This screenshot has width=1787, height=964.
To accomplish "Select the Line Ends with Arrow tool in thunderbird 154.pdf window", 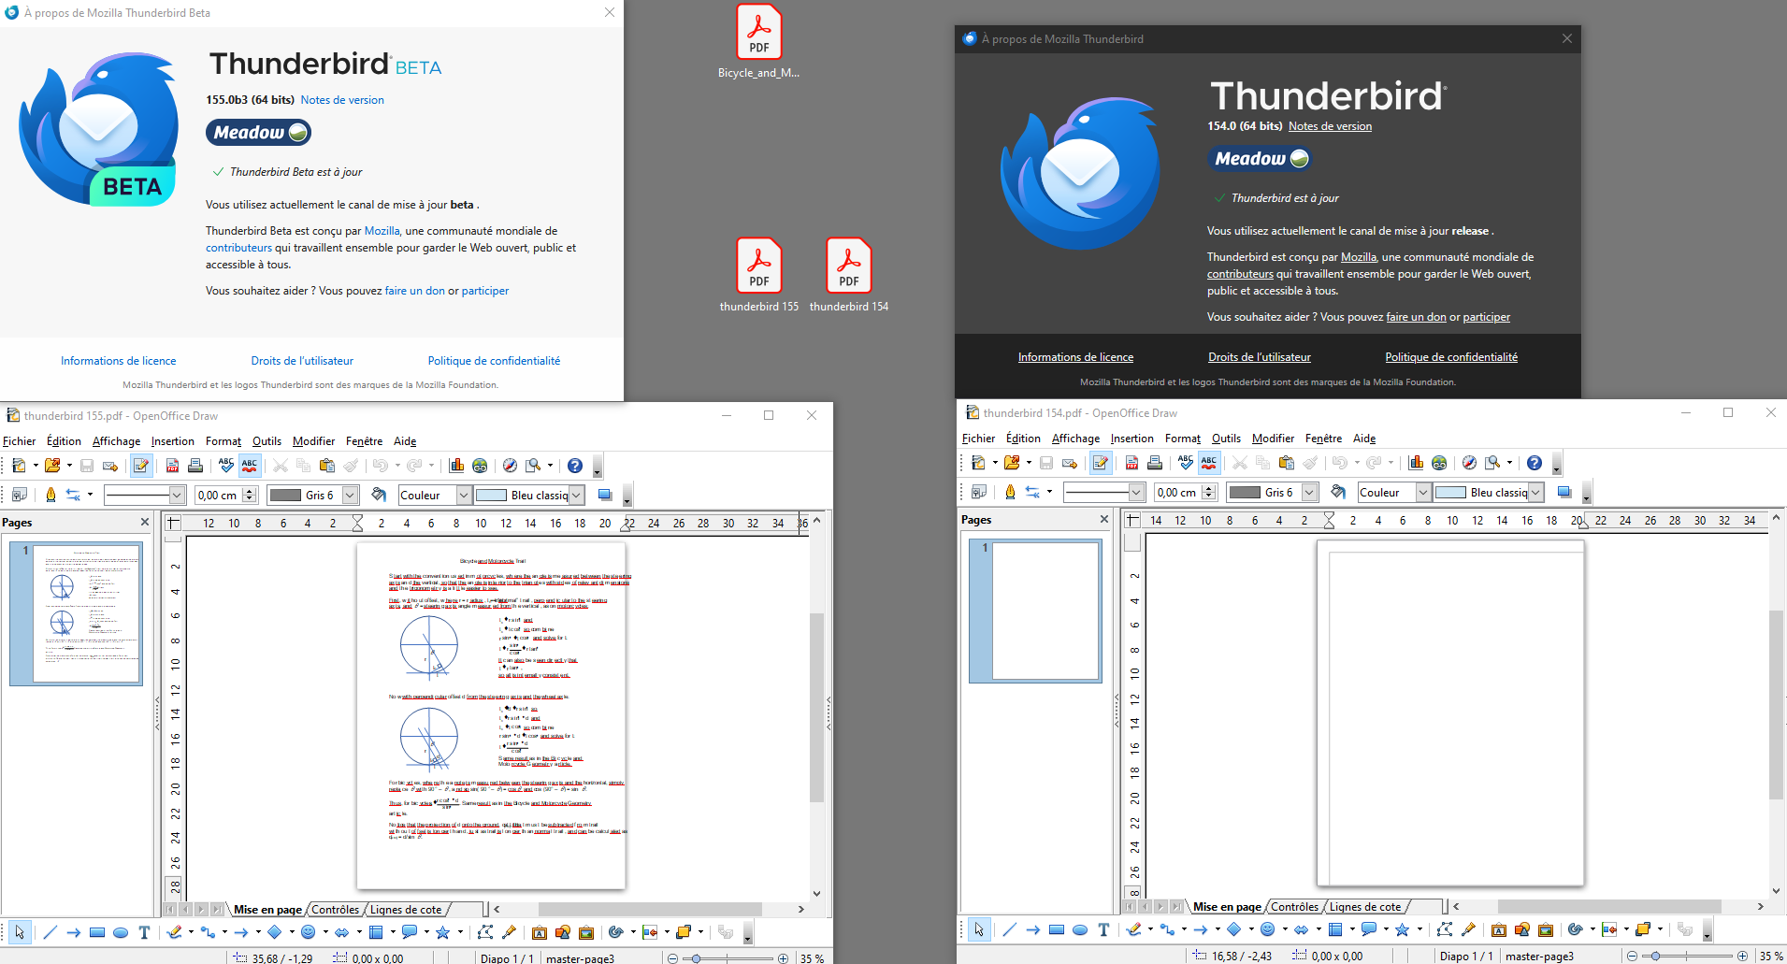I will [x=1033, y=929].
